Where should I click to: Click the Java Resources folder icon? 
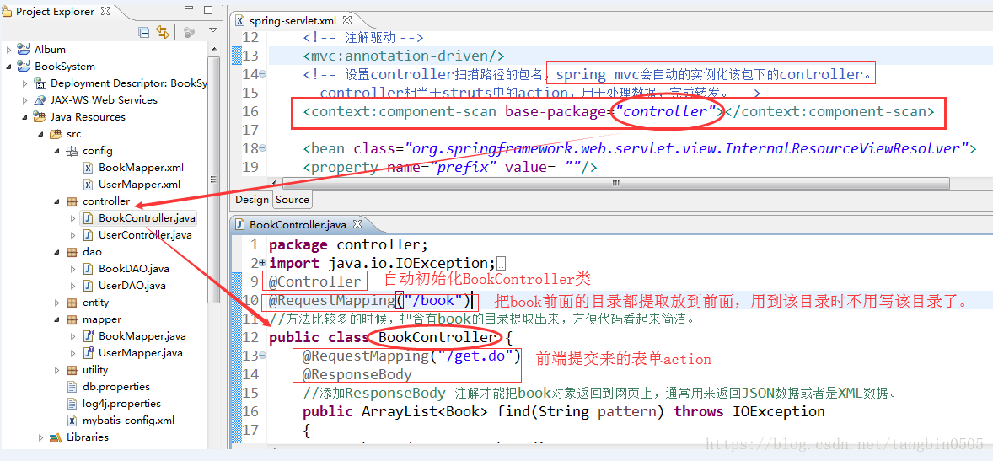[40, 117]
